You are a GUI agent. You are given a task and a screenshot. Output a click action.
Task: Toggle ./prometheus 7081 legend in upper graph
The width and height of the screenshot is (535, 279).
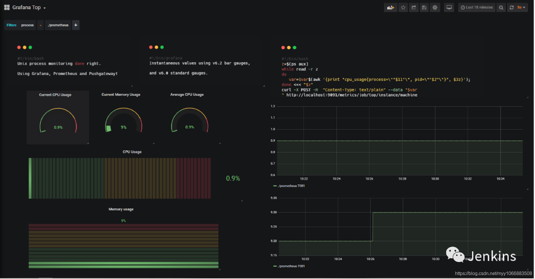pos(289,186)
